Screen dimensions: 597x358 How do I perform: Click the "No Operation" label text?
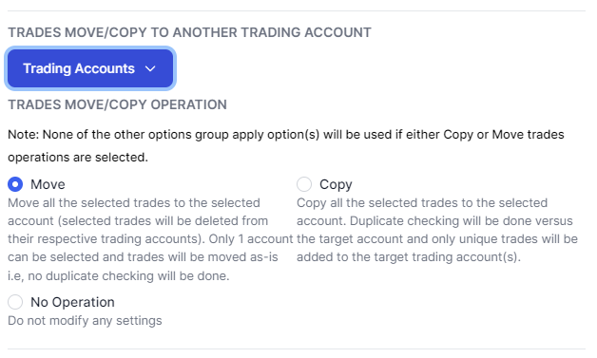72,302
